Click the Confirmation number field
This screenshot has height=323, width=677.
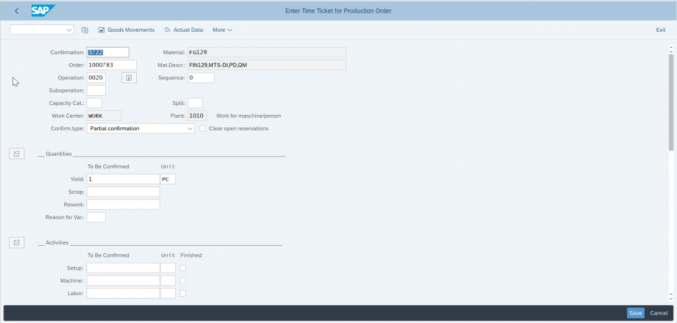(108, 52)
